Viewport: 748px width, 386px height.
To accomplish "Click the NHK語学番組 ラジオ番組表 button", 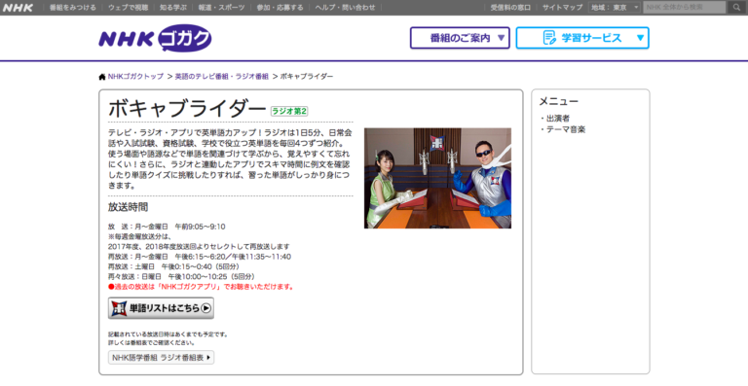I will (162, 358).
